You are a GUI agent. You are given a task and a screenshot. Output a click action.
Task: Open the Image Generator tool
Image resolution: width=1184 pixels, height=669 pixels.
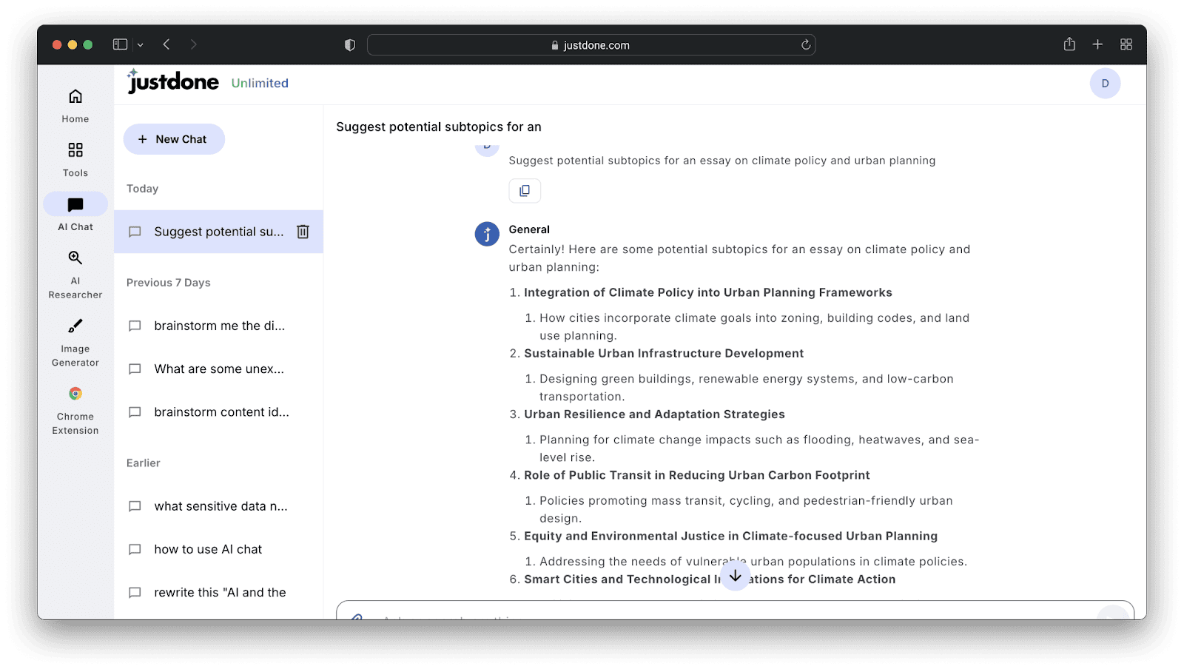click(x=75, y=341)
